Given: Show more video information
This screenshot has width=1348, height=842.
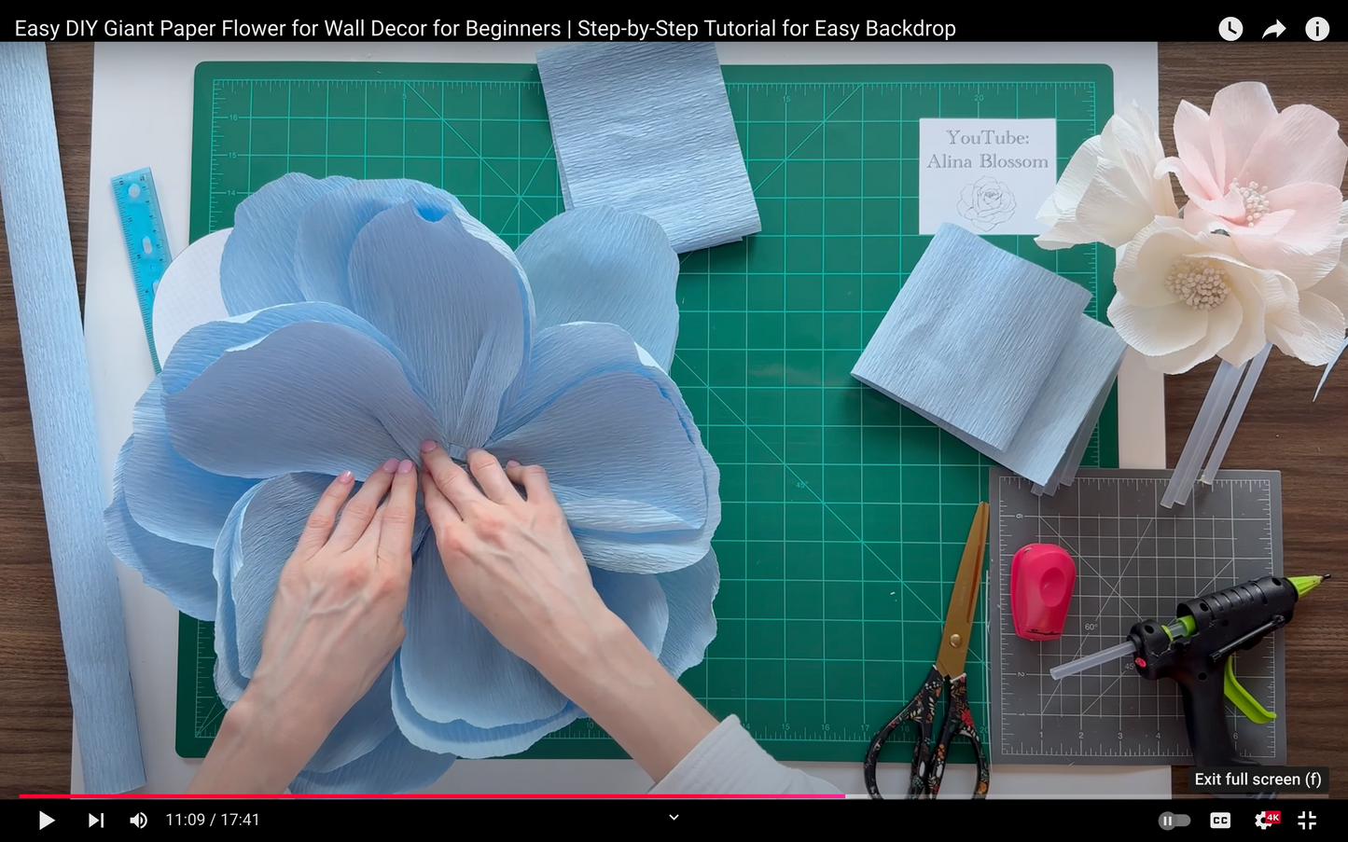Looking at the screenshot, I should coord(1316,28).
